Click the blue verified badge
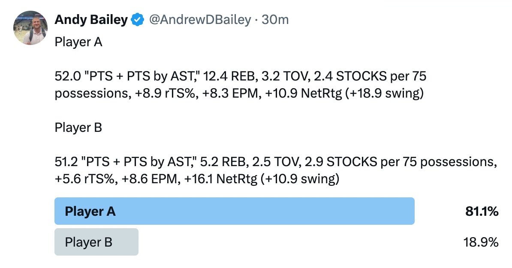Image resolution: width=512 pixels, height=268 pixels. [x=137, y=20]
